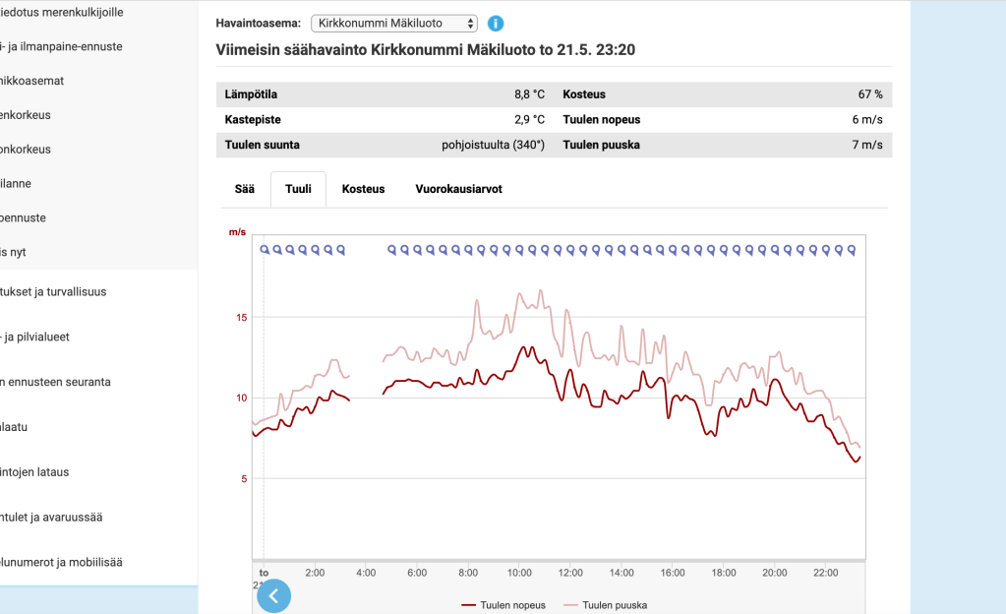Open 'ja pilvialueet' sidebar item
The width and height of the screenshot is (1006, 614).
click(x=34, y=337)
